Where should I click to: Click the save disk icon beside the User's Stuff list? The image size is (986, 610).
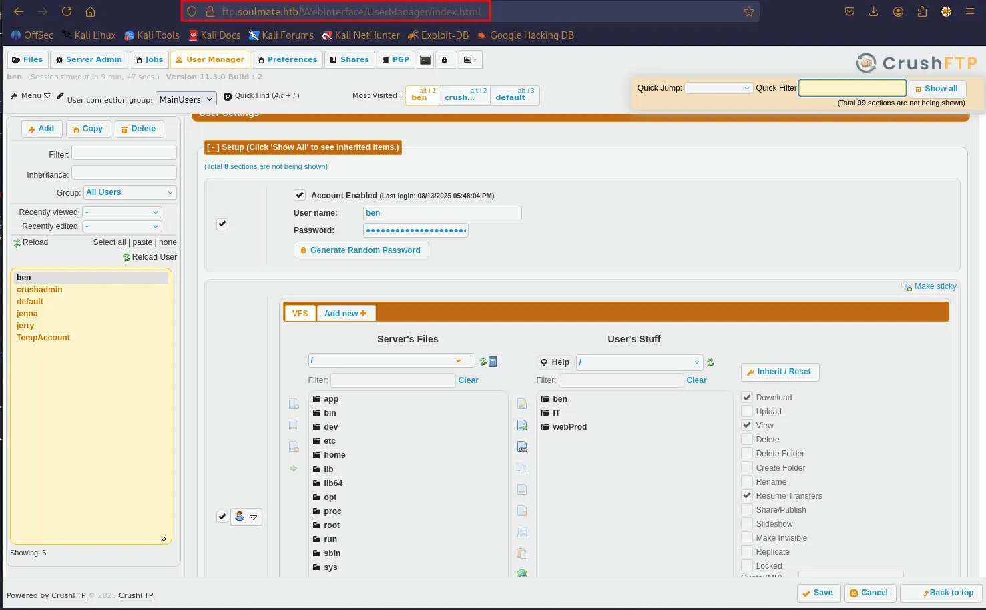pyautogui.click(x=522, y=532)
